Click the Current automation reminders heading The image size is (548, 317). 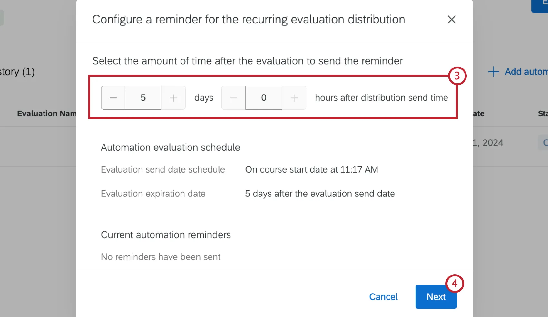166,235
